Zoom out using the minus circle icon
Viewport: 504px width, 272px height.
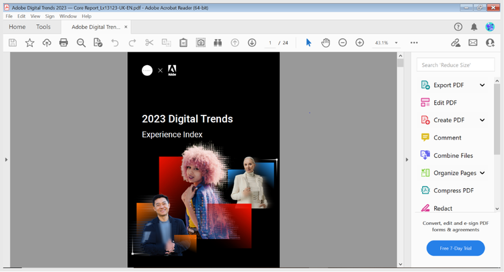343,43
